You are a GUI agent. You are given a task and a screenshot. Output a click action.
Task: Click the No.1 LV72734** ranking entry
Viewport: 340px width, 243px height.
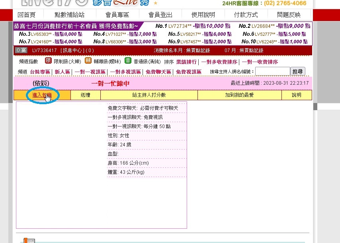(193, 26)
